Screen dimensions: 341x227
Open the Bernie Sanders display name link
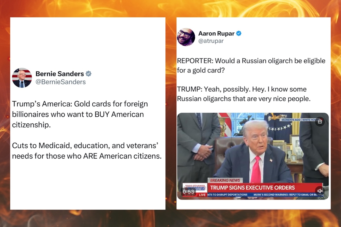[x=60, y=74]
